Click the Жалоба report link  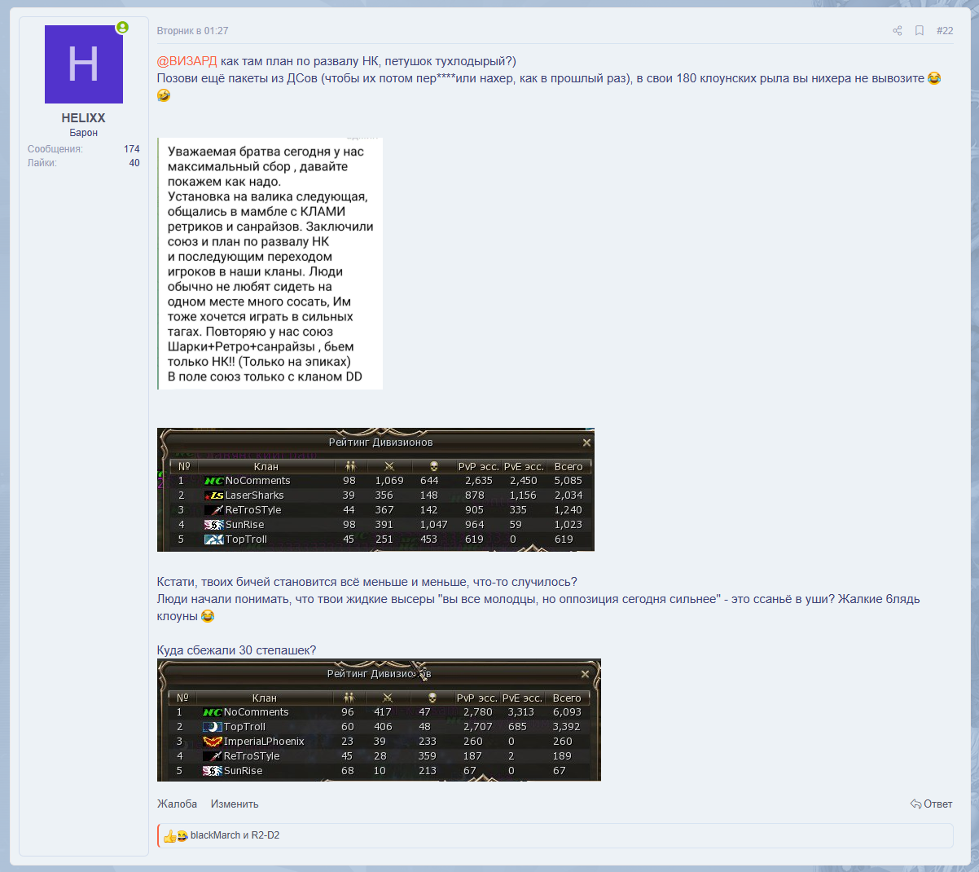coord(177,804)
